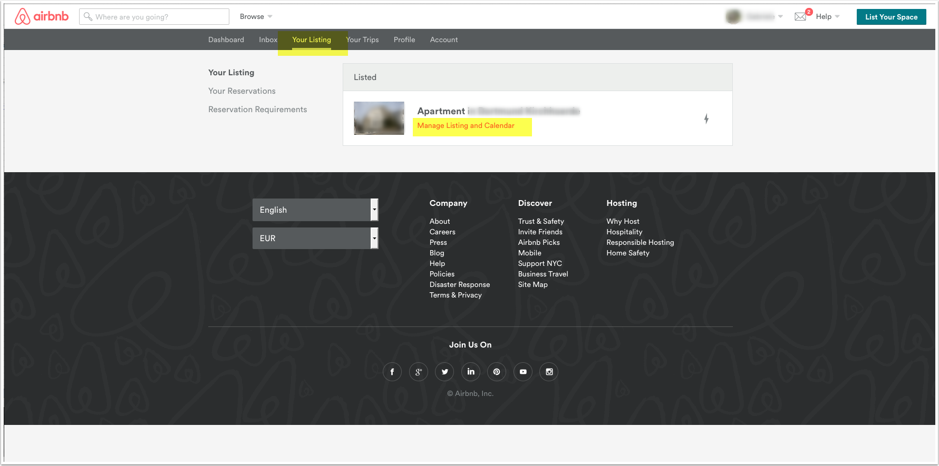Open the Why Host footer link
Image resolution: width=939 pixels, height=466 pixels.
coord(623,221)
